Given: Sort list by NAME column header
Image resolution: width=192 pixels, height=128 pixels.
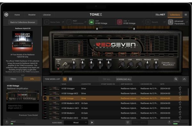Looking at the screenshot, I should tap(64, 84).
